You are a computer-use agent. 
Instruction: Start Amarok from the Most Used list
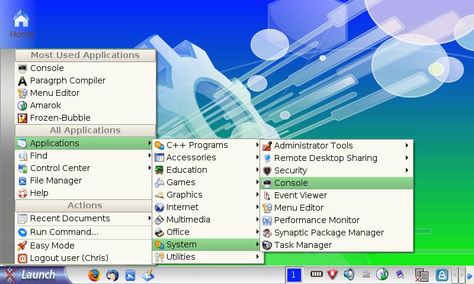click(85, 105)
